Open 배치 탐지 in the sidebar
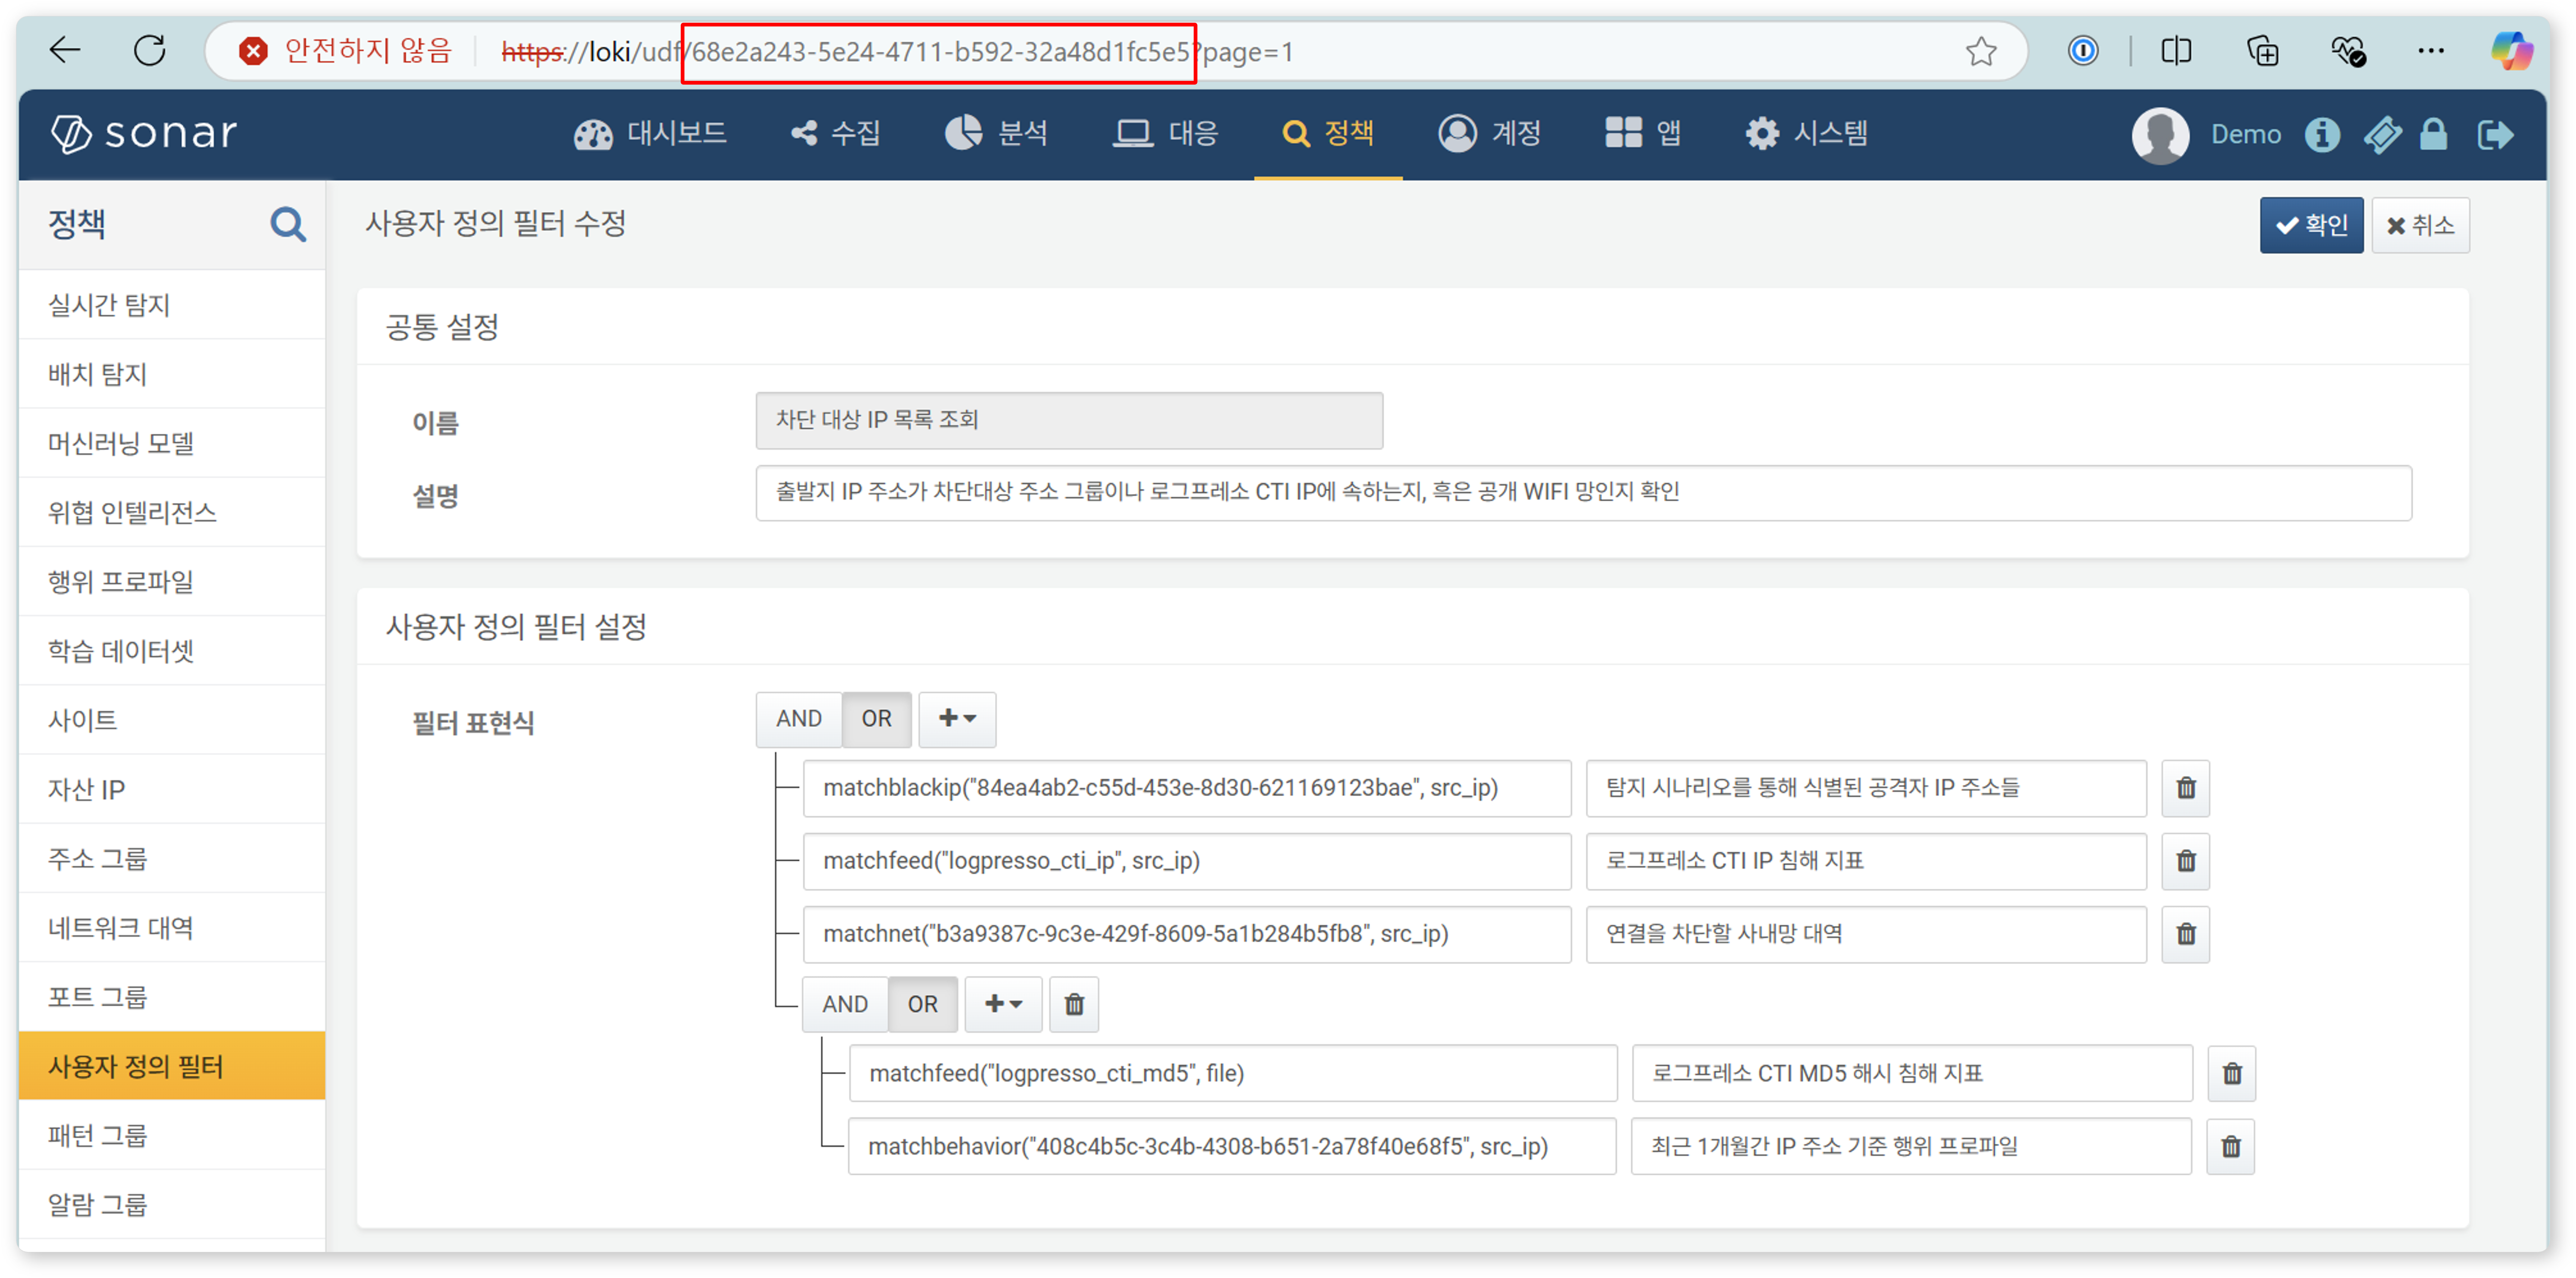The height and width of the screenshot is (1278, 2576). [x=172, y=374]
